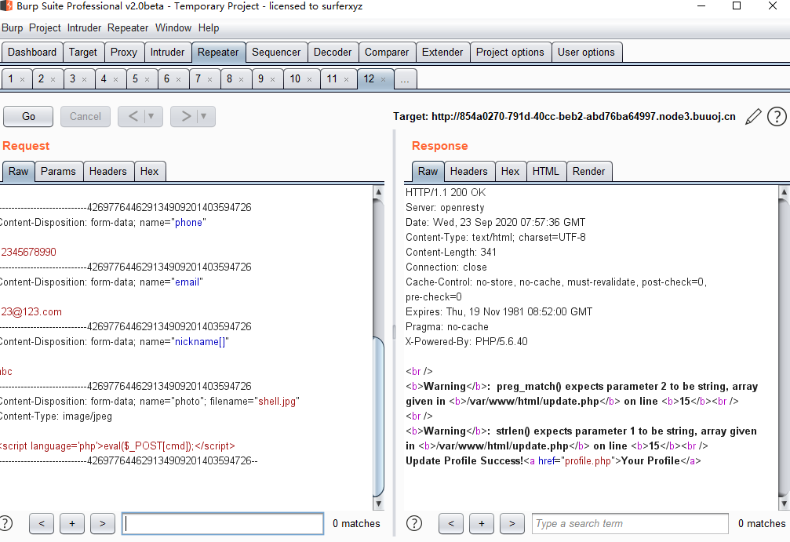This screenshot has height=542, width=790.
Task: Open the new tab '...' button
Action: click(x=405, y=79)
